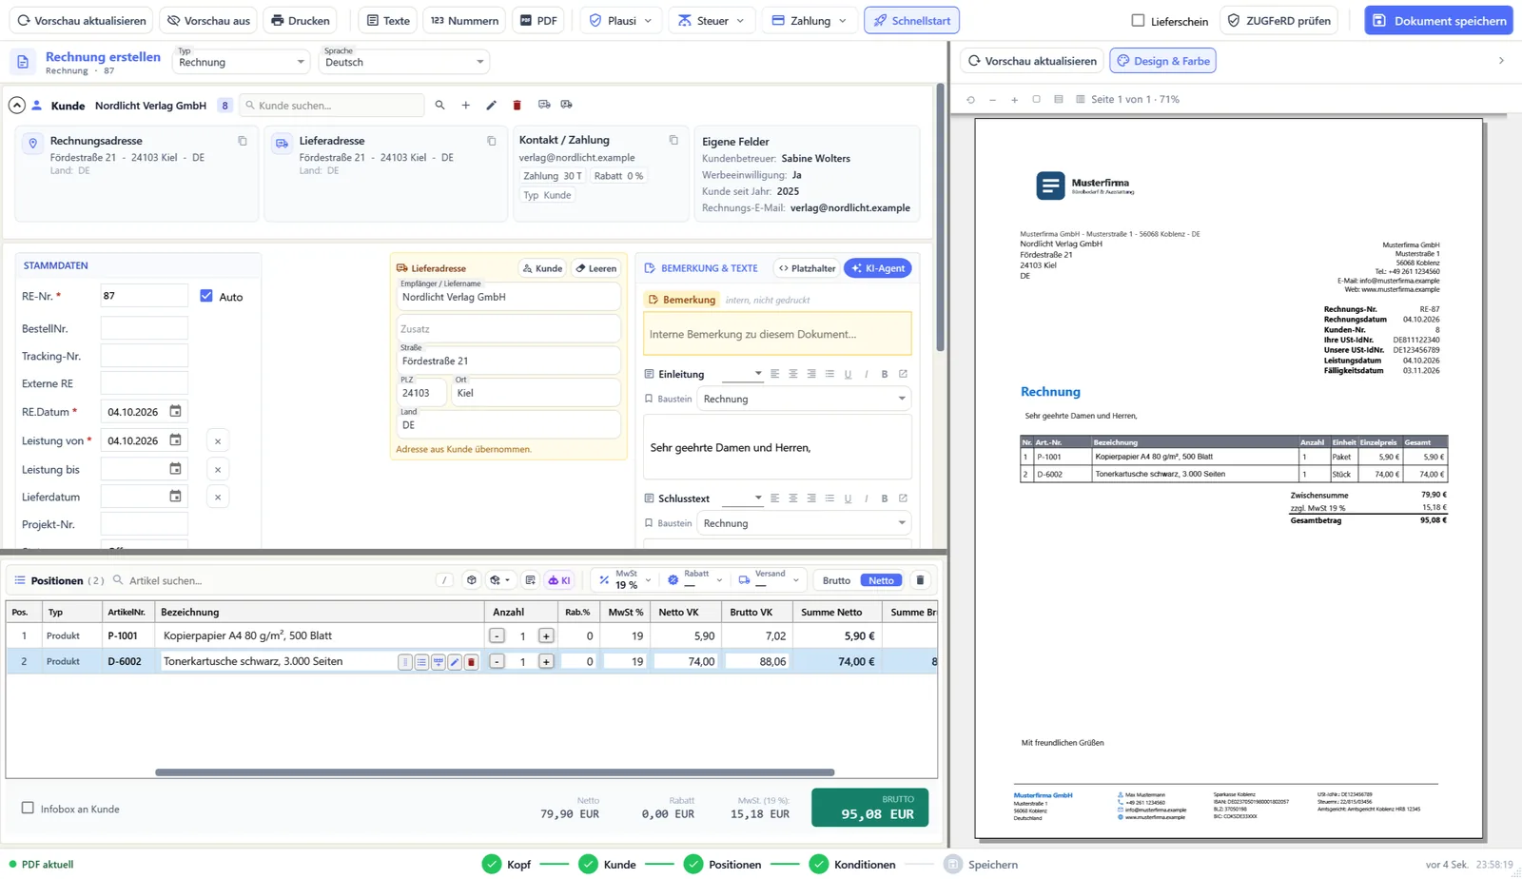The image size is (1522, 879).
Task: Click vertical scrollbar of the form area
Action: [x=940, y=219]
